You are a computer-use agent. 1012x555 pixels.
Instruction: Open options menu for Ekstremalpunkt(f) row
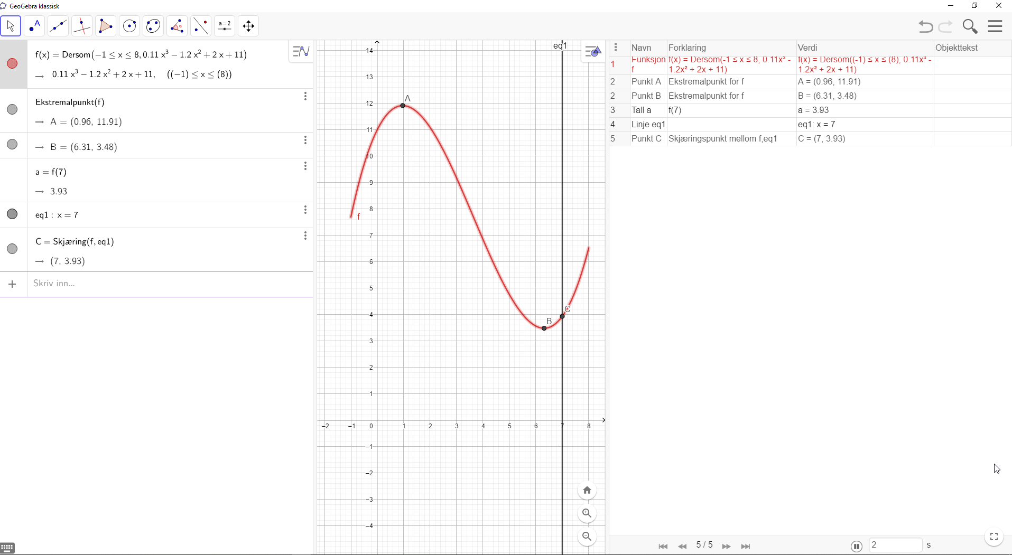click(x=305, y=96)
